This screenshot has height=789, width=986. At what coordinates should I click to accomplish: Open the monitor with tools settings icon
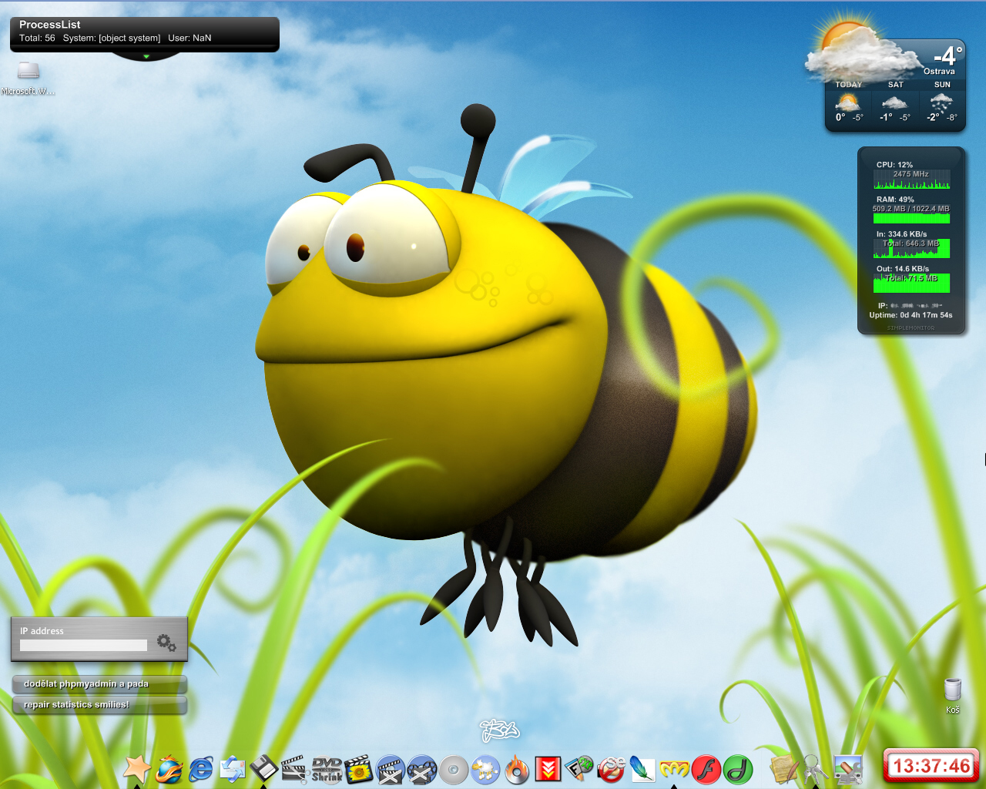point(847,769)
